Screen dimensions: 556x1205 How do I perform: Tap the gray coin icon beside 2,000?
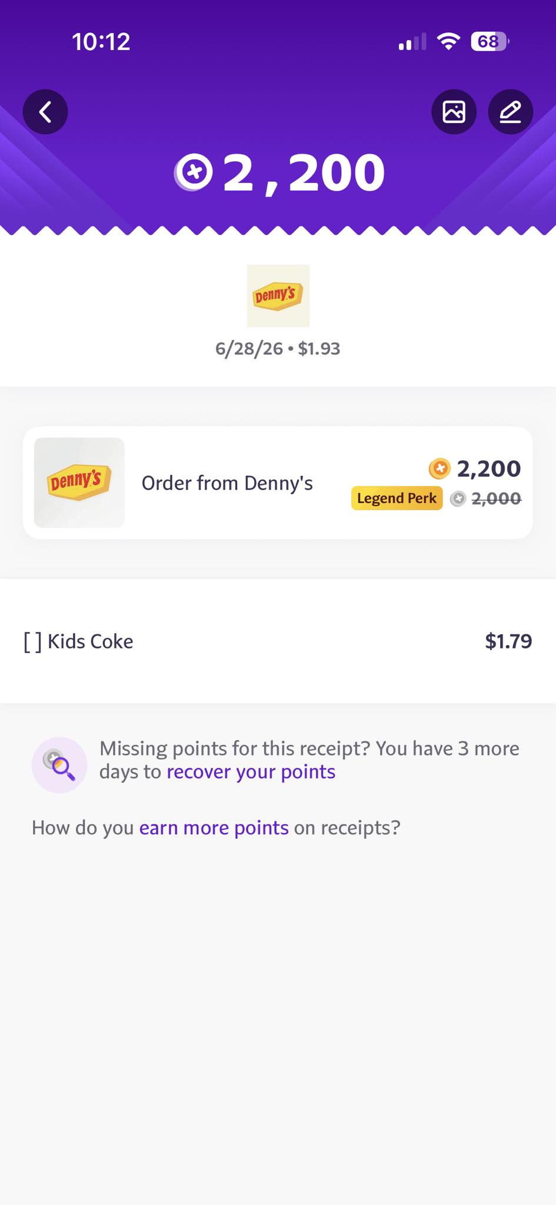(458, 499)
